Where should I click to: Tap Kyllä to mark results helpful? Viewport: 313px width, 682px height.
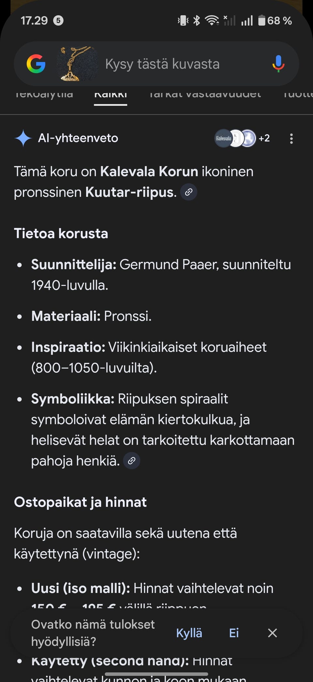click(x=189, y=633)
